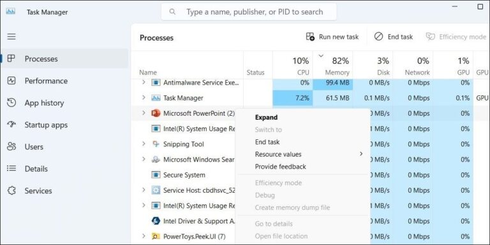490x245 pixels.
Task: Open the App history clock icon
Action: [x=11, y=102]
